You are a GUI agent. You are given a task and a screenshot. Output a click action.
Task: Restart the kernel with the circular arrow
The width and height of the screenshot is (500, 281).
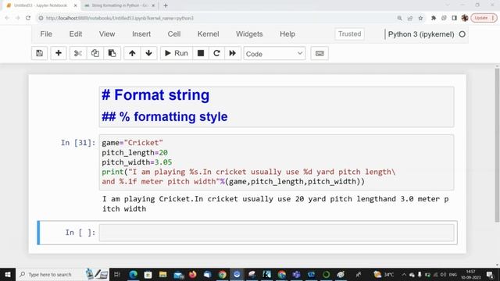tap(216, 53)
